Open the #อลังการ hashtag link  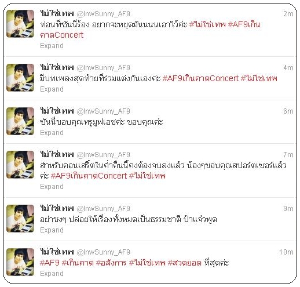[111, 263]
